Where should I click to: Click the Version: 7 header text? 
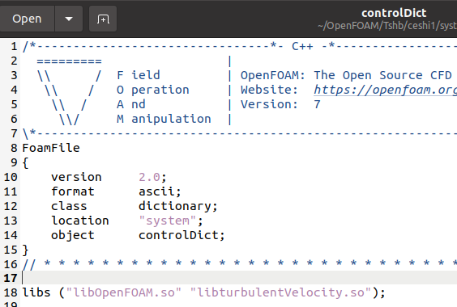pos(280,104)
